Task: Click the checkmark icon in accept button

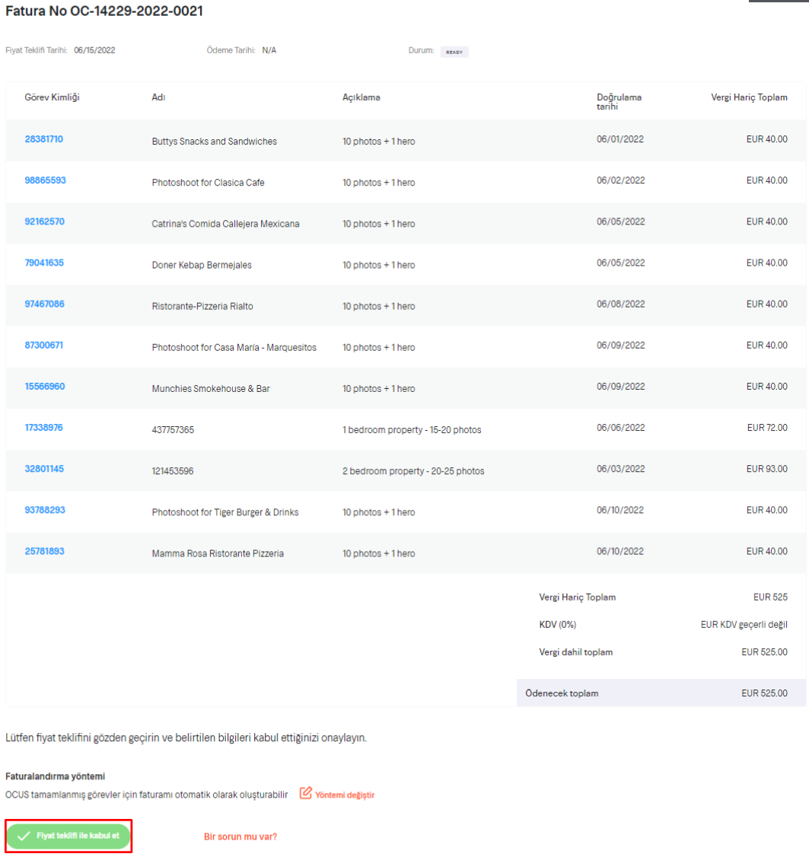Action: tap(24, 836)
